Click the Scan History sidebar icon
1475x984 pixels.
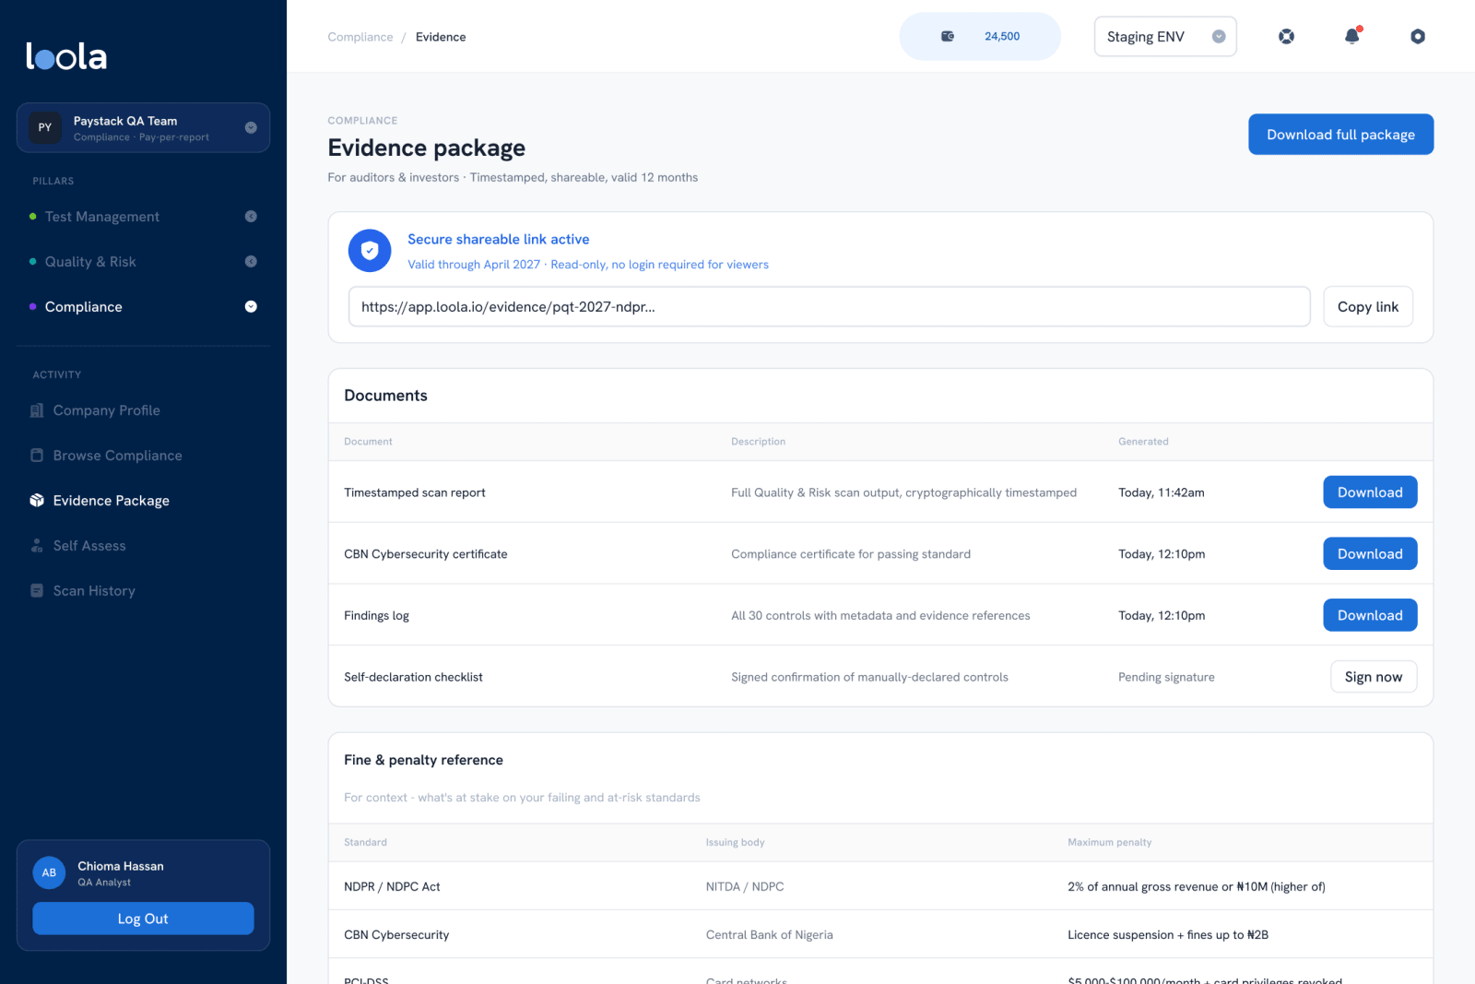pos(37,591)
